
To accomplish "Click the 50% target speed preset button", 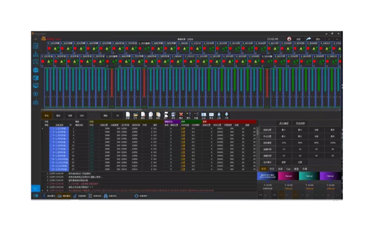I will pyautogui.click(x=300, y=143).
